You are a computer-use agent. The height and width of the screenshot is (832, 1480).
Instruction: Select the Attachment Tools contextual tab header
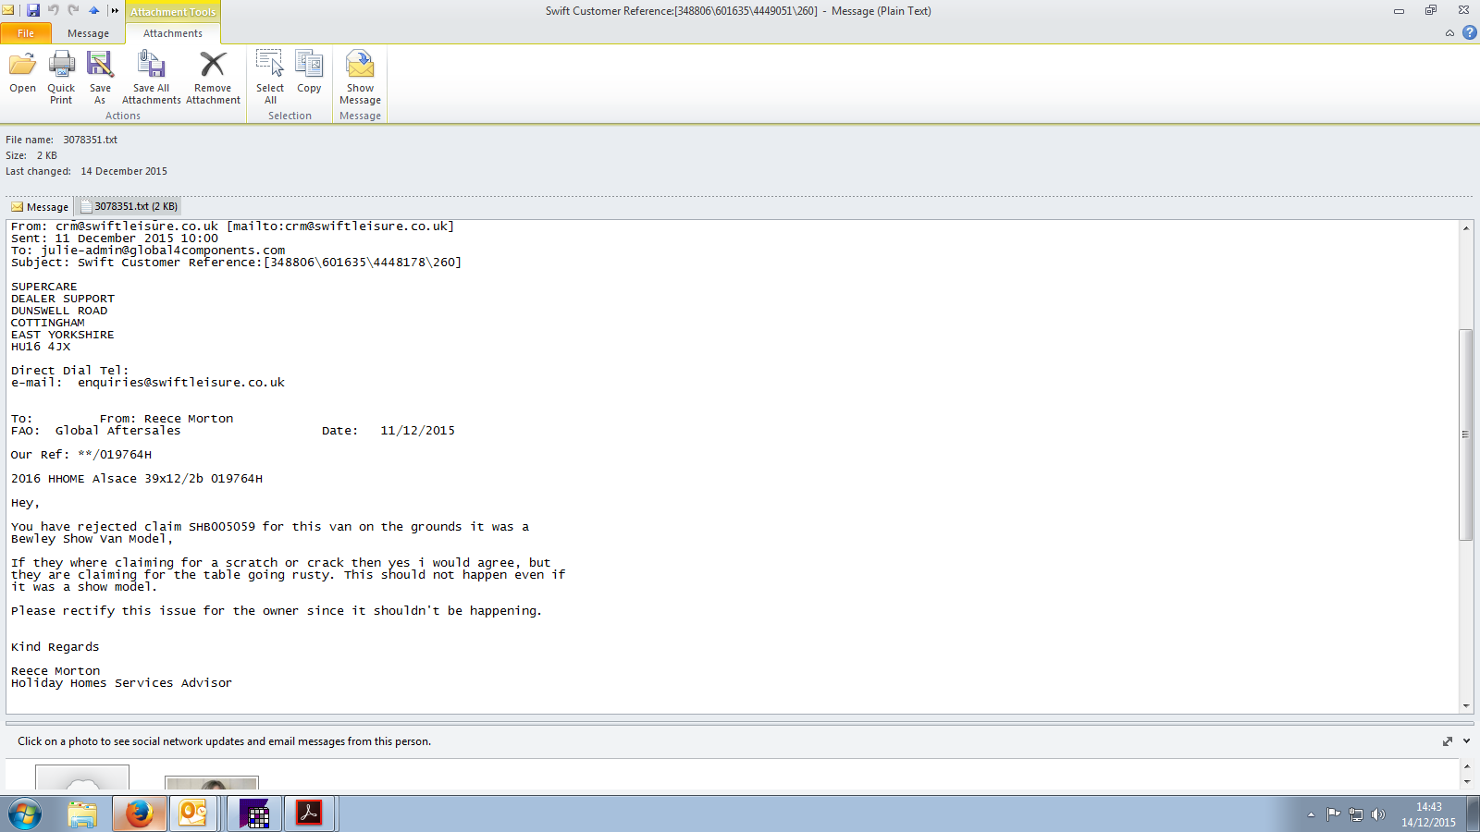click(173, 11)
